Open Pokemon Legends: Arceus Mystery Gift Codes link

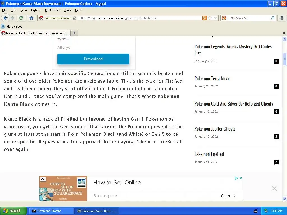click(x=233, y=50)
